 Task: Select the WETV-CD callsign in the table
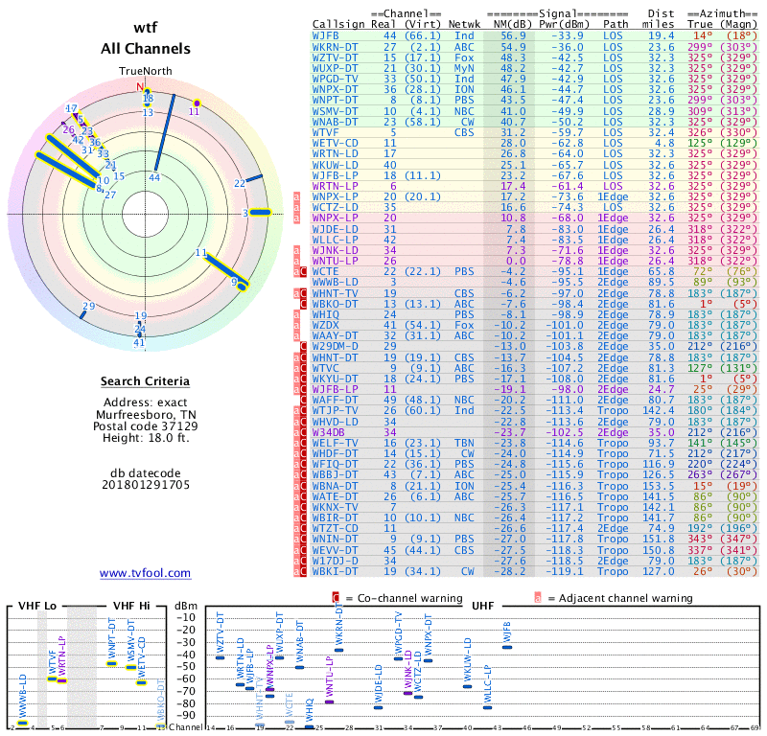tap(335, 144)
